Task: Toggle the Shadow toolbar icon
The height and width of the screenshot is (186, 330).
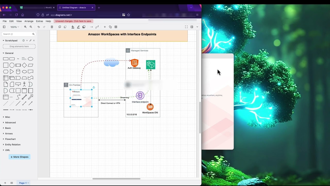Action: 84,27
